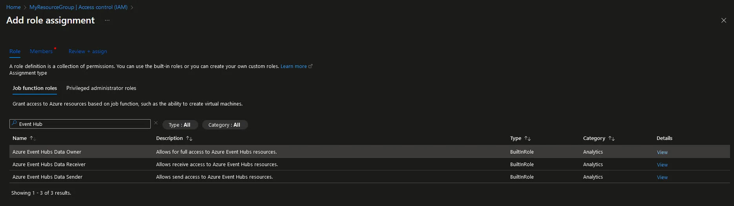Click the search magnifier icon in filter box

point(15,124)
